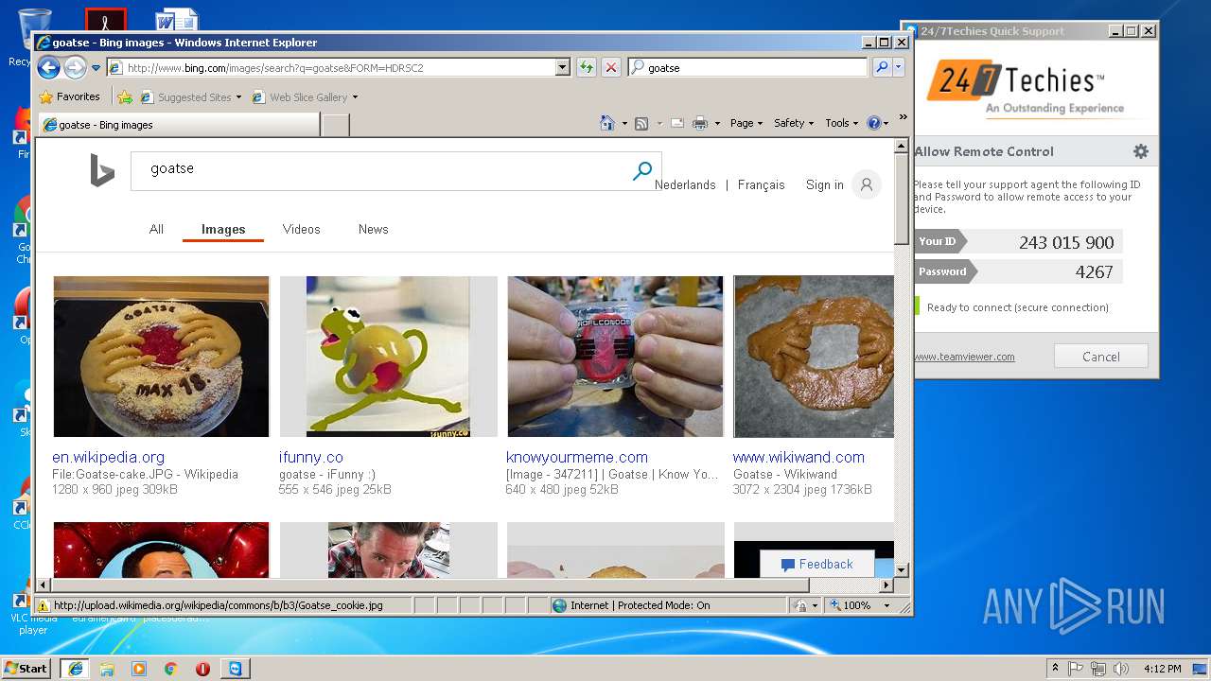Switch to the Videos results tab
This screenshot has height=681, width=1211.
coord(301,229)
